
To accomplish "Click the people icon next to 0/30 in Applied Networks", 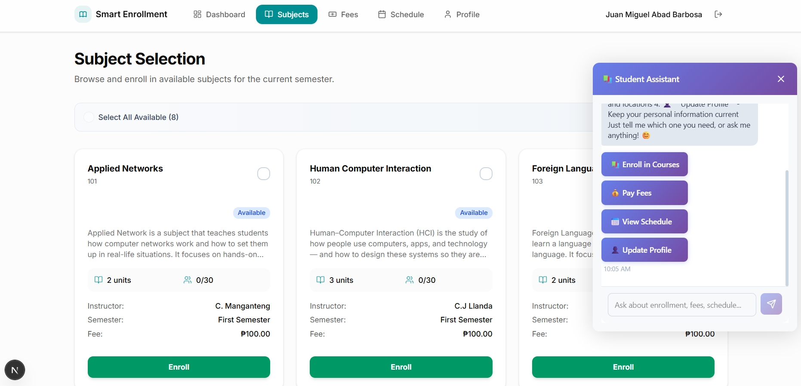I will 188,280.
